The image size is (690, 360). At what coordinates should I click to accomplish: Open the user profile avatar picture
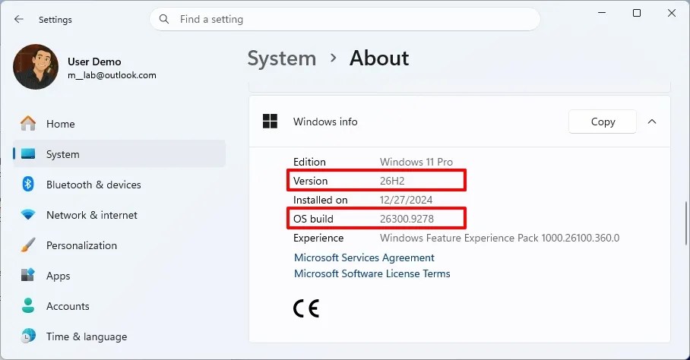[x=36, y=67]
